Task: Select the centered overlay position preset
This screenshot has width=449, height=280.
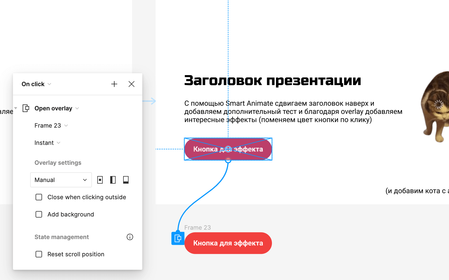Action: pyautogui.click(x=100, y=180)
